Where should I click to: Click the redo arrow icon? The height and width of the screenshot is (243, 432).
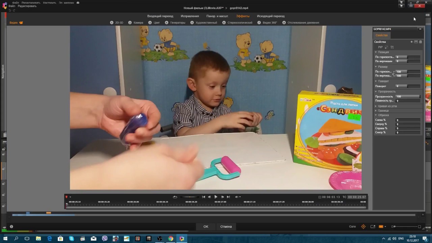point(14,10)
